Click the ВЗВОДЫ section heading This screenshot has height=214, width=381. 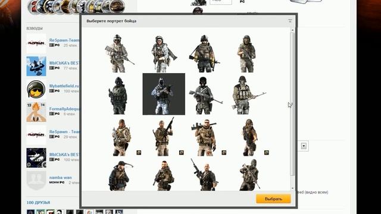click(35, 29)
